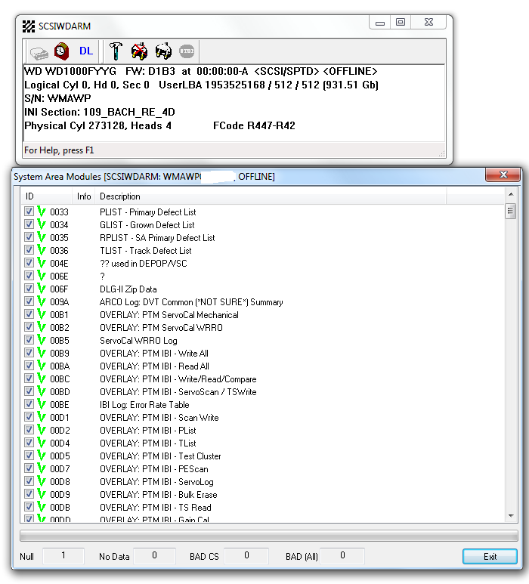Click the No Data count field
The image size is (529, 584).
[x=154, y=556]
